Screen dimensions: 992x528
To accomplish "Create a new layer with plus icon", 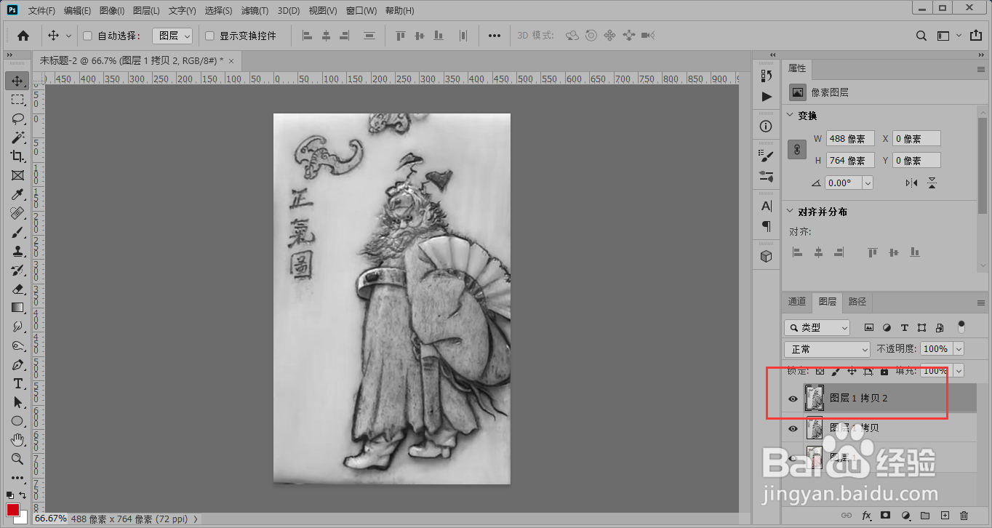I will (x=945, y=516).
